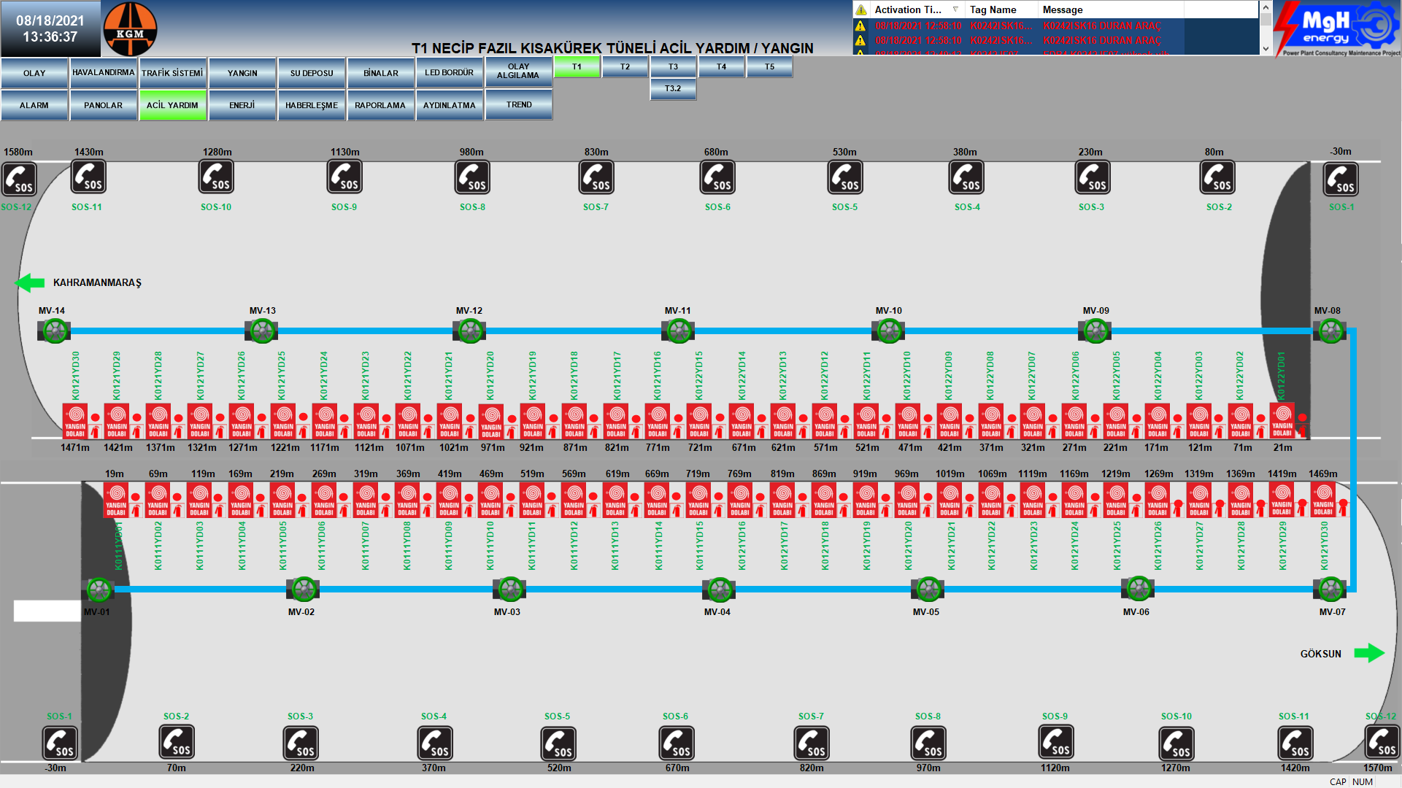The image size is (1402, 788).
Task: Click the SOS-6 phone icon at 680m
Action: coord(717,177)
